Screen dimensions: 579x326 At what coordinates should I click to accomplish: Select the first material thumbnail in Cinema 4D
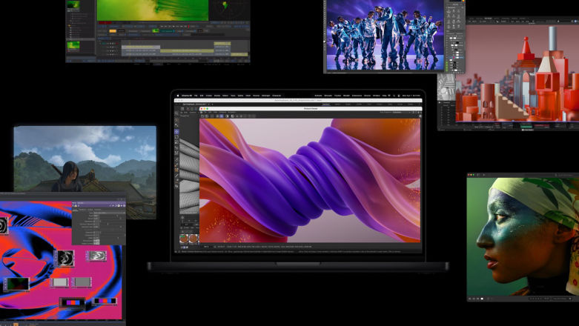point(184,239)
